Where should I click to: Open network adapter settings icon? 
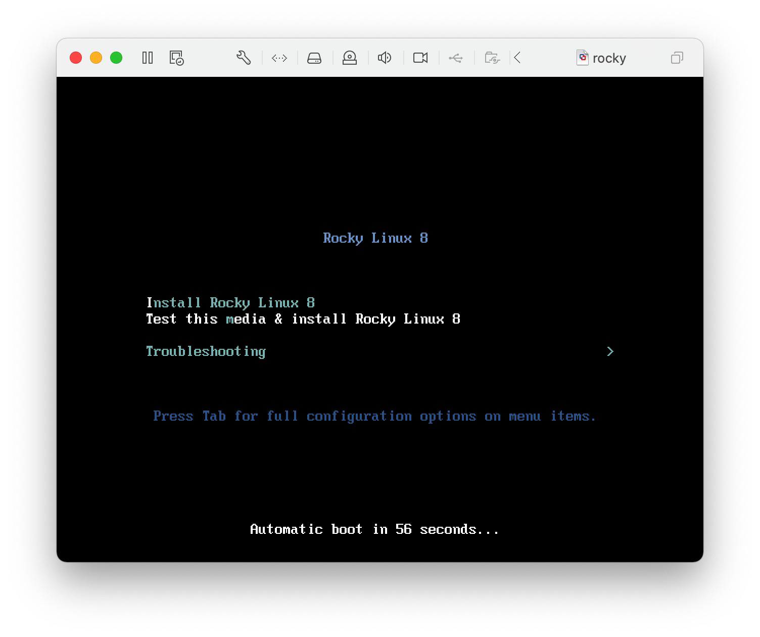(x=279, y=58)
